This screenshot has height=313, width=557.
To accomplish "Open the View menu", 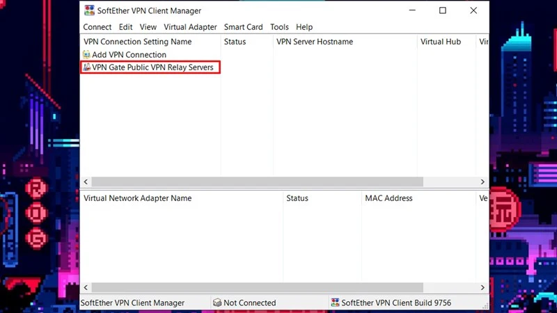I will pos(148,27).
